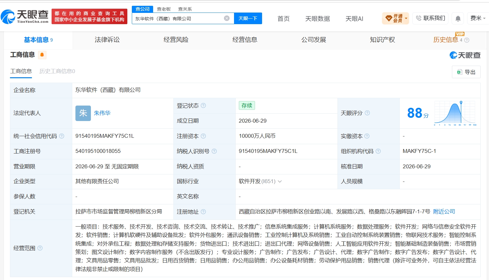489x280 pixels.
Task: Click the red 国家中小企业发展子基金旗下机构 banner
Action: click(x=89, y=16)
